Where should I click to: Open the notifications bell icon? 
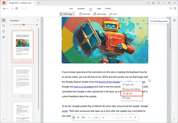coord(153,3)
